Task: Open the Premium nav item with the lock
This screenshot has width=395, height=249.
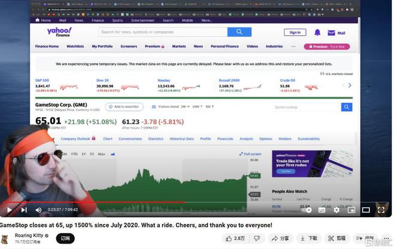Action: tap(154, 47)
